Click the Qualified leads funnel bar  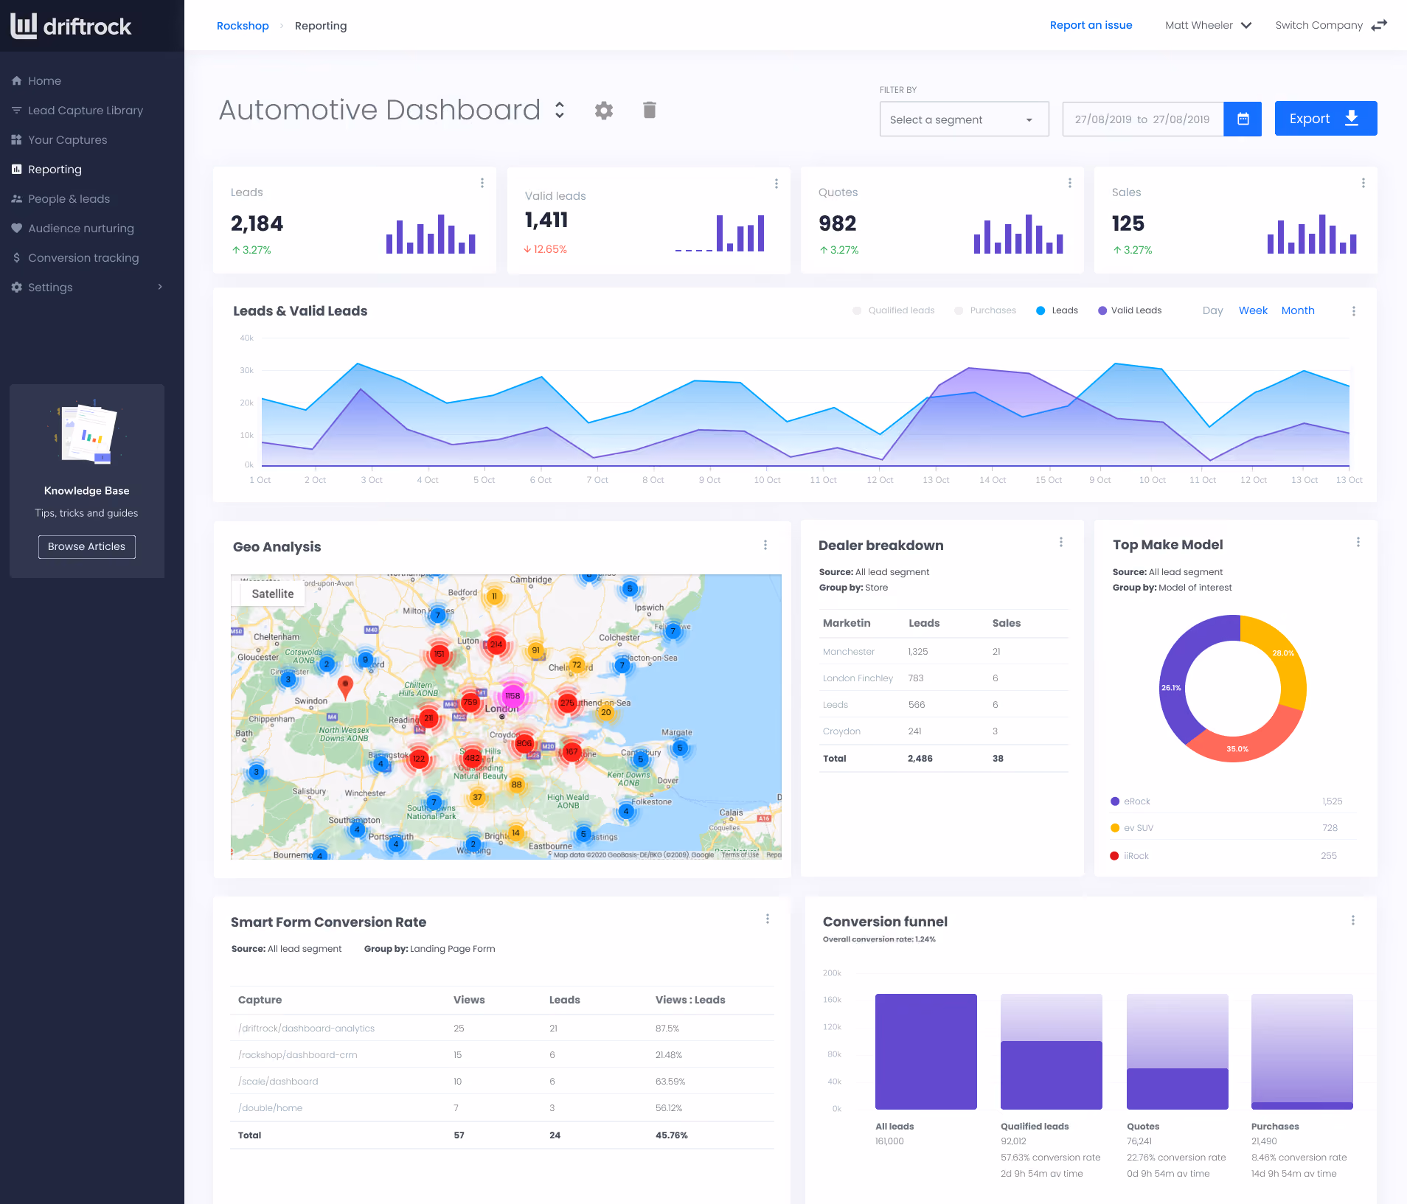1052,1075
